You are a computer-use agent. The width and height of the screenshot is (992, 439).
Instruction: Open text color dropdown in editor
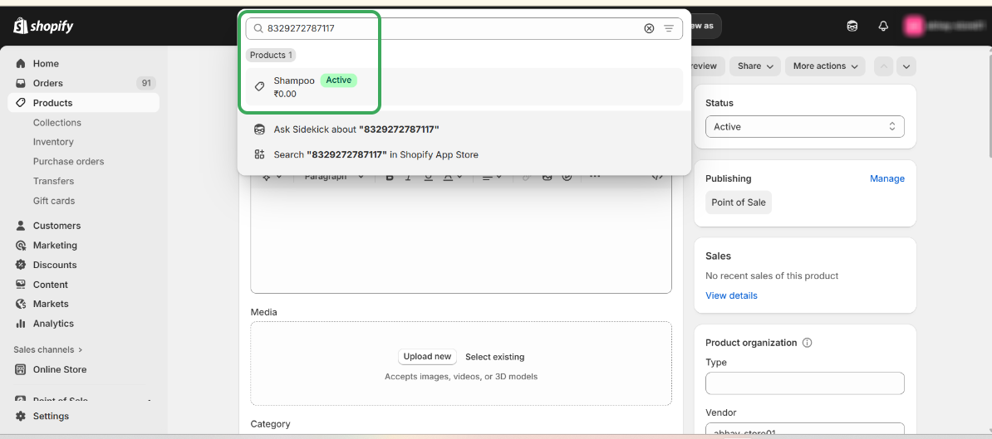(x=452, y=177)
